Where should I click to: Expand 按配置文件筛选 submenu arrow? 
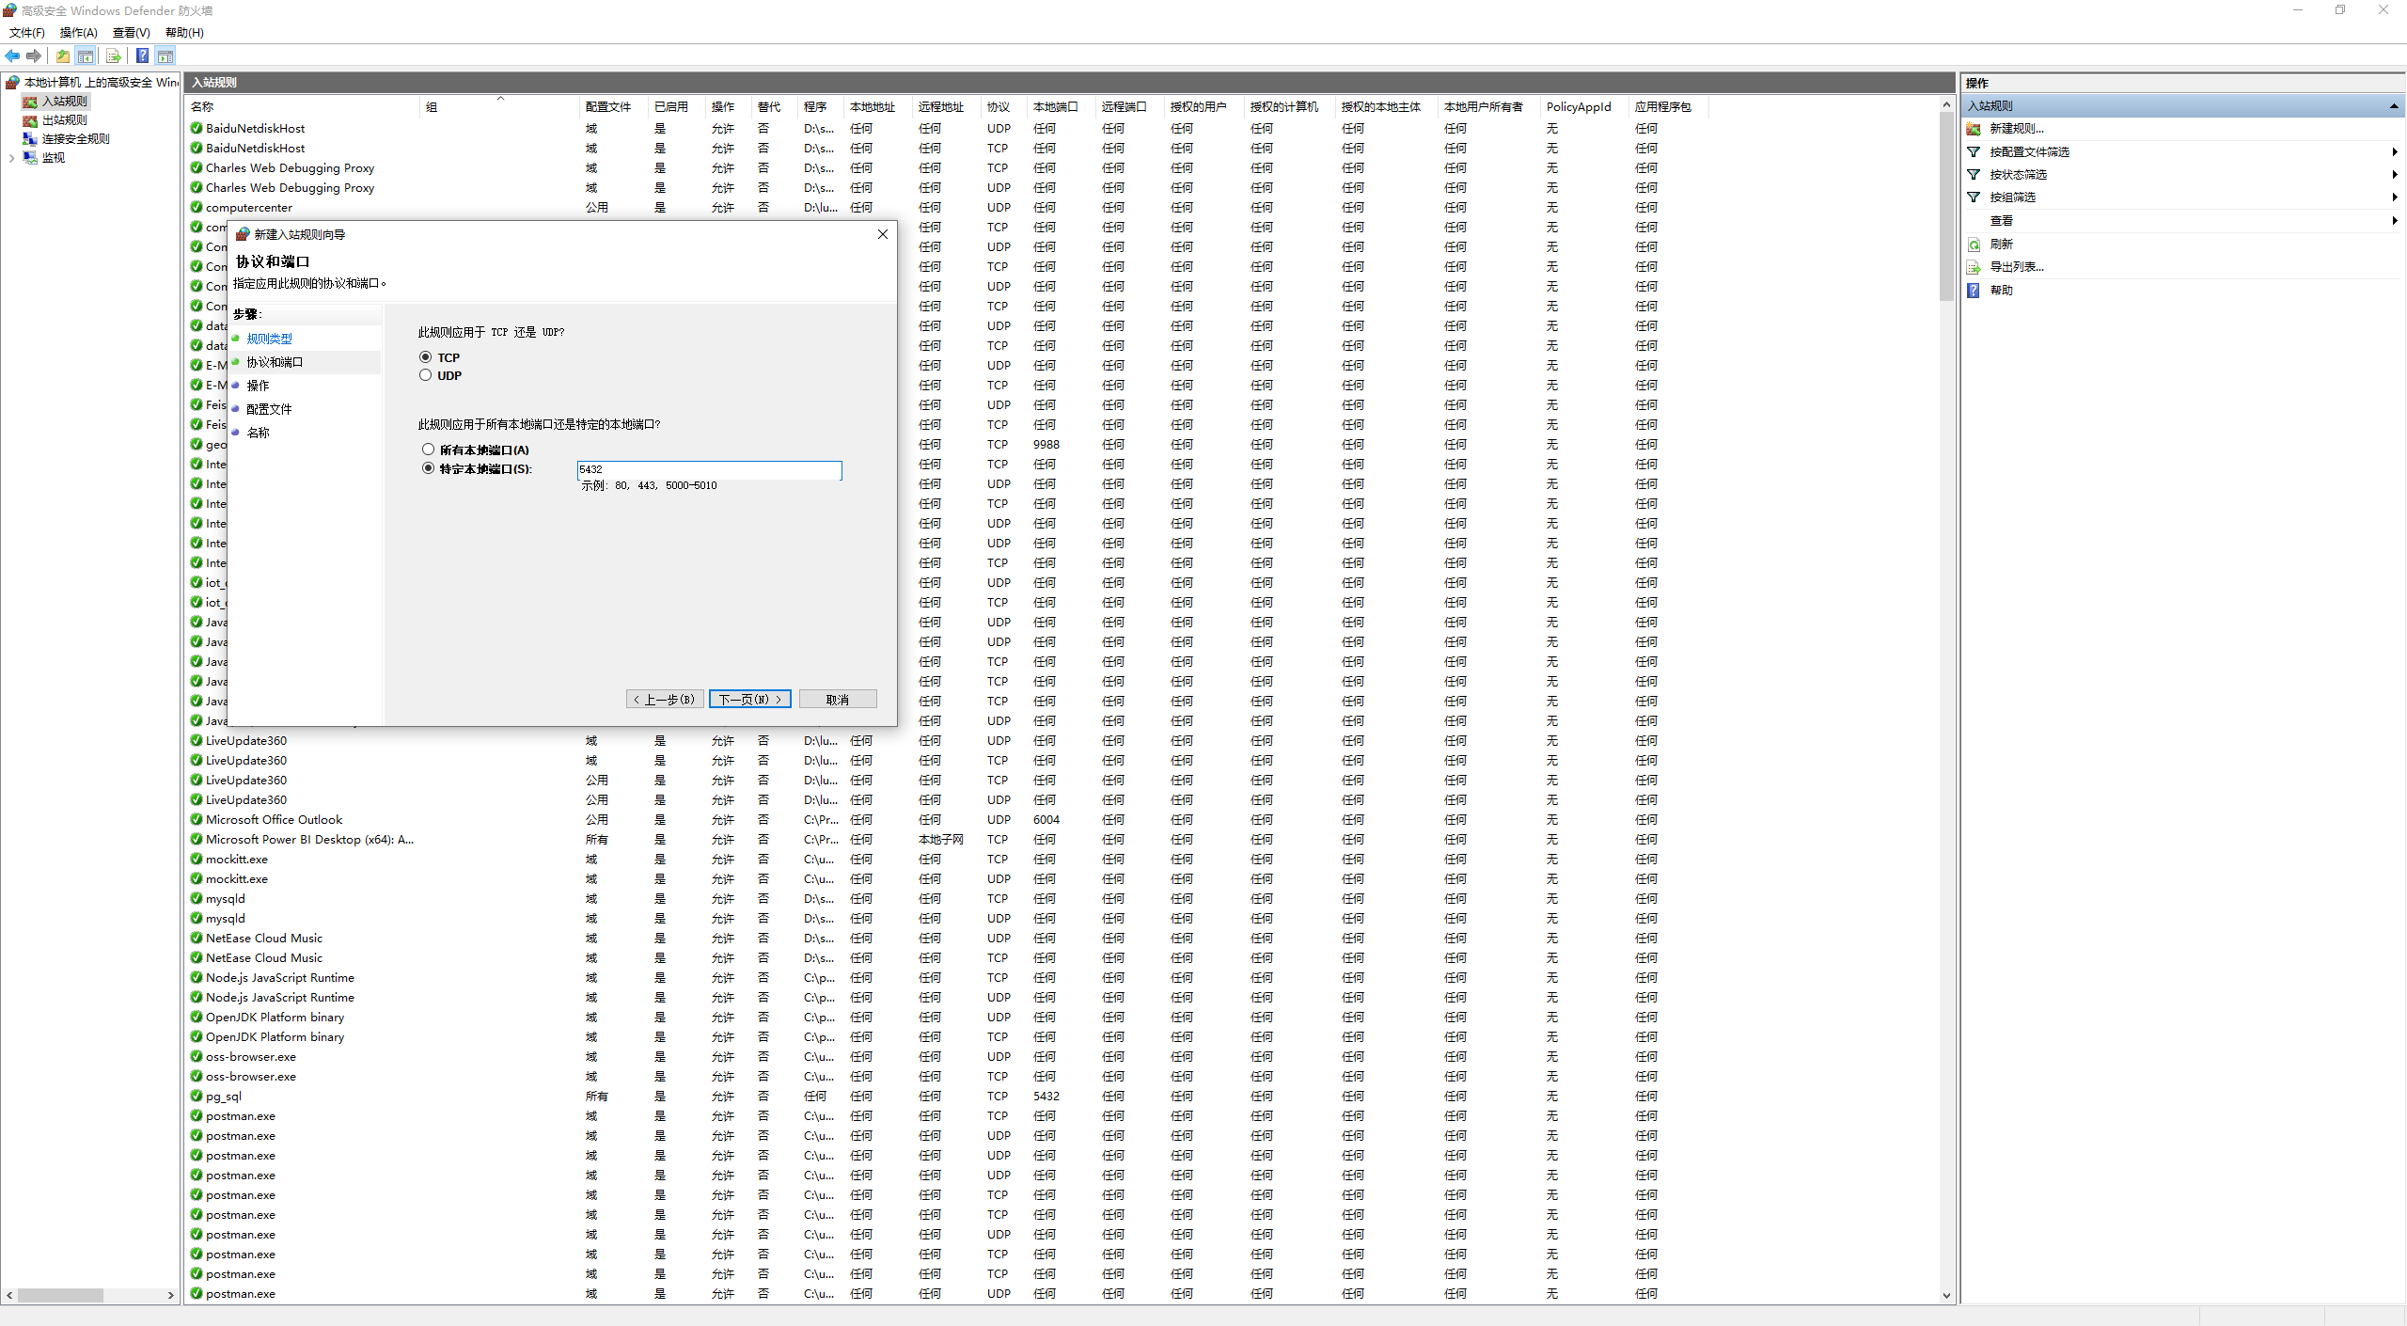coord(2394,151)
